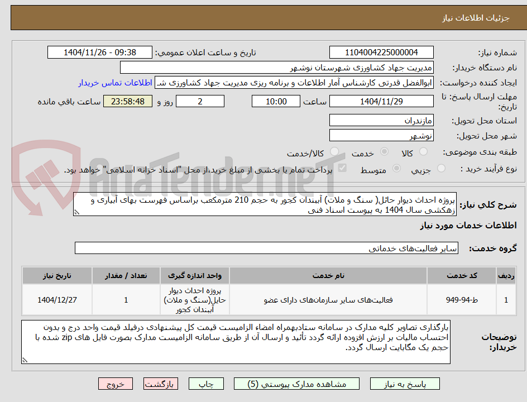Screen dimensions: 527x402
Task: Select the کالا radio button
Action: [x=424, y=152]
